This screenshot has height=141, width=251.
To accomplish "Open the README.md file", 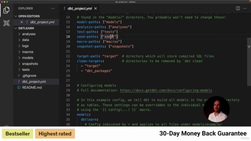I will [32, 88].
